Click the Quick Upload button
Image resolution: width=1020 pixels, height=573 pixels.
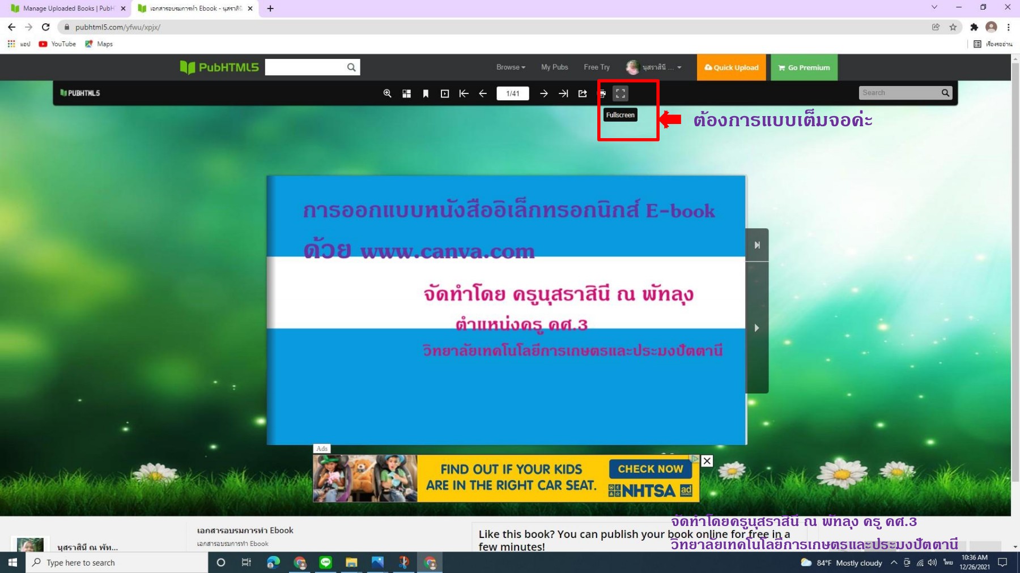(731, 67)
